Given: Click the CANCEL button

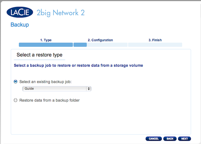Looking at the screenshot, I should point(154,139).
